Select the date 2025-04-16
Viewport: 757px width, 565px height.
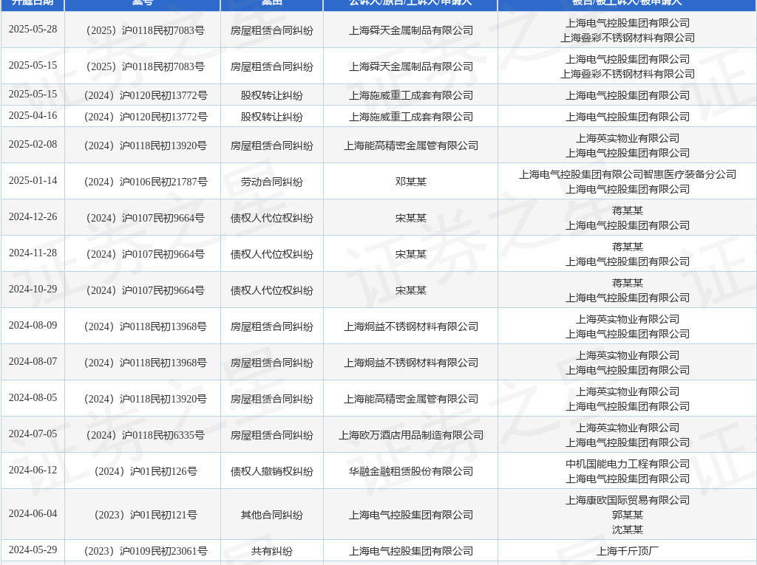[x=33, y=116]
